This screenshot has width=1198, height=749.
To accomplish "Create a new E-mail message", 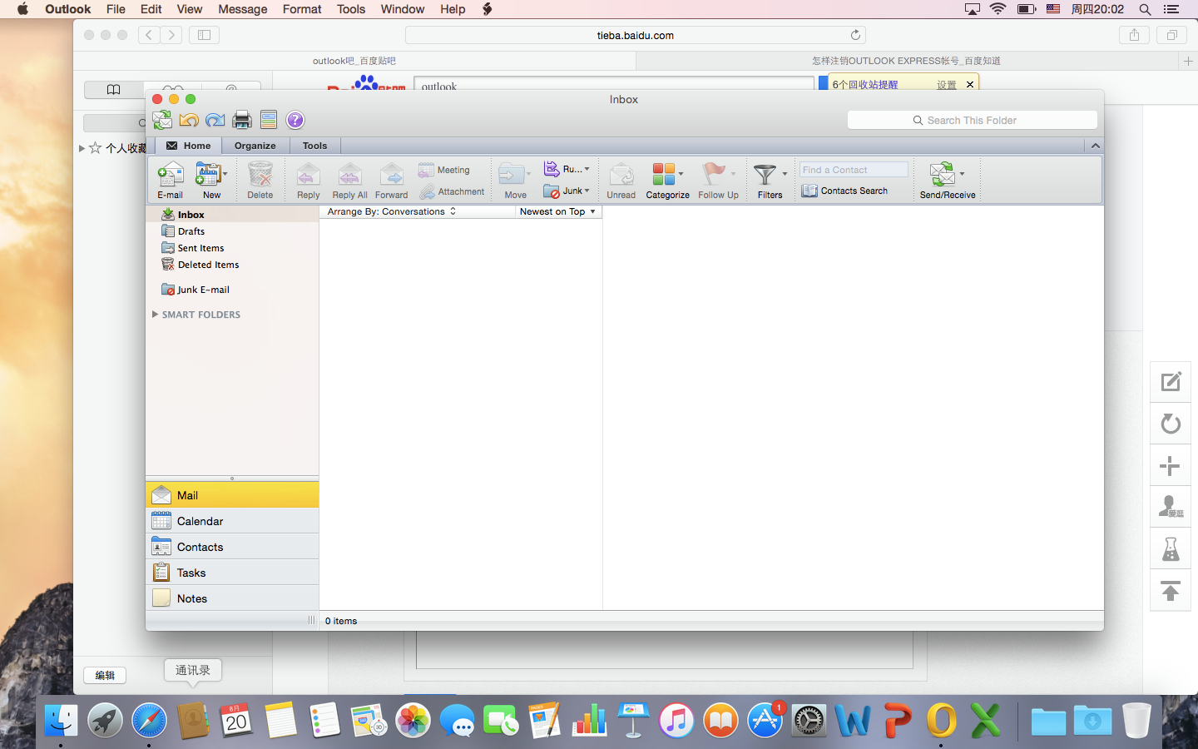I will (170, 181).
